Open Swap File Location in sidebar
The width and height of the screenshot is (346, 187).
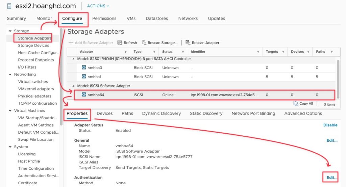(36, 140)
